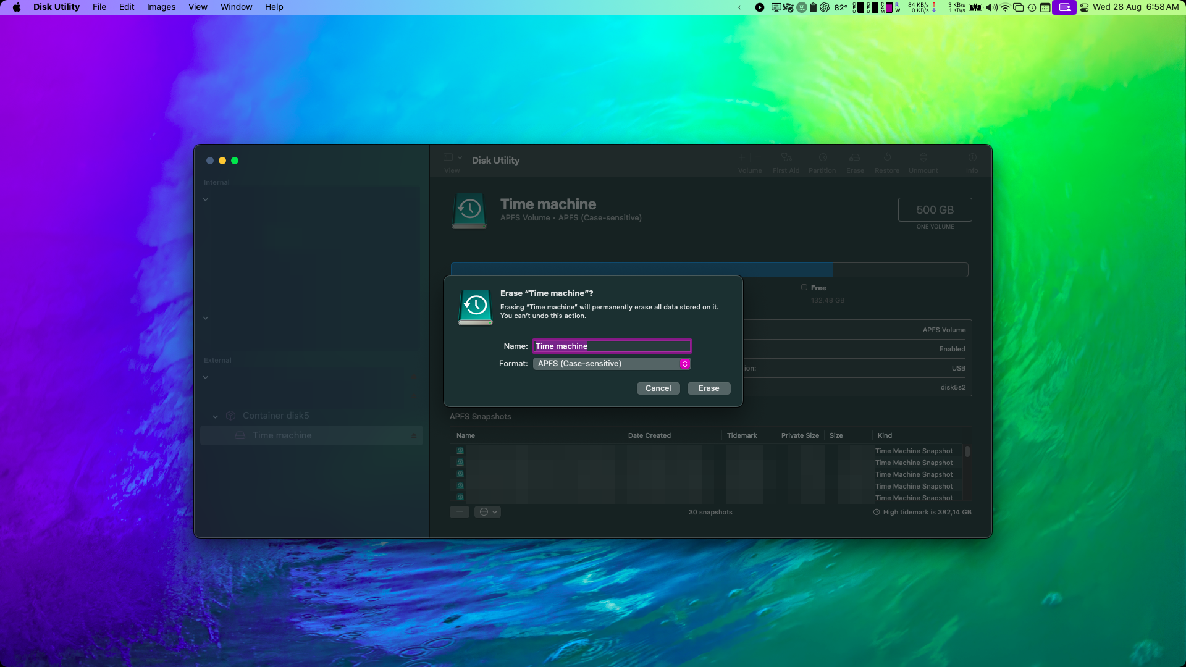1186x667 pixels.
Task: Click the Name field containing Time machine
Action: (x=612, y=346)
